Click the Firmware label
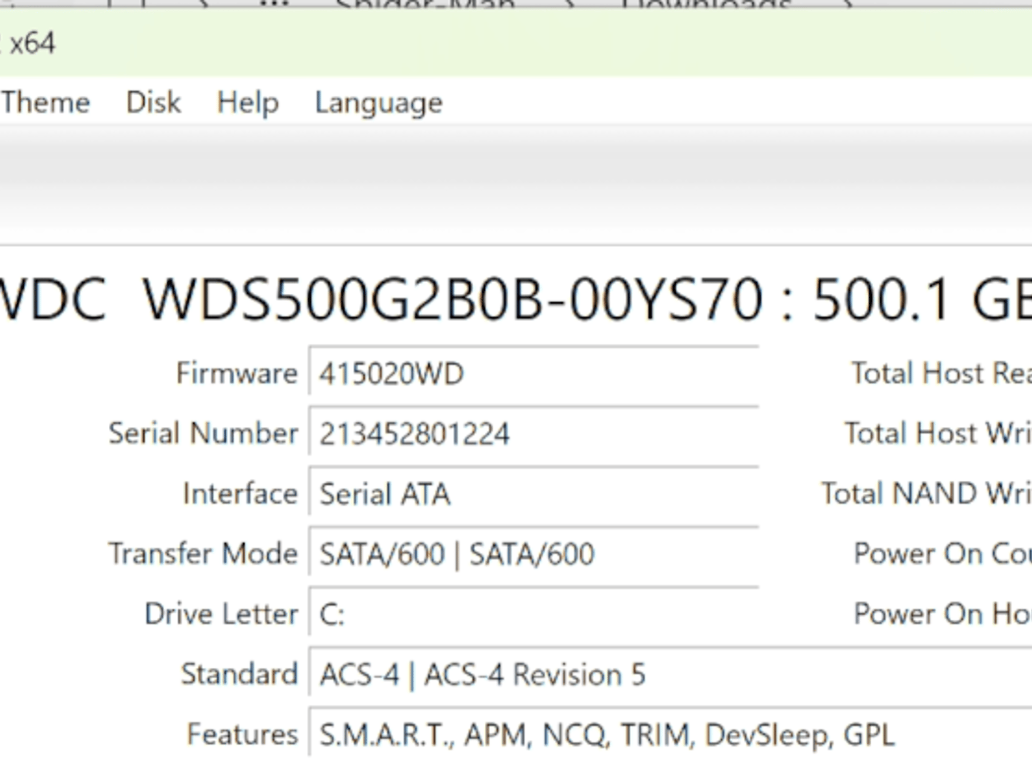Image resolution: width=1032 pixels, height=774 pixels. coord(237,373)
